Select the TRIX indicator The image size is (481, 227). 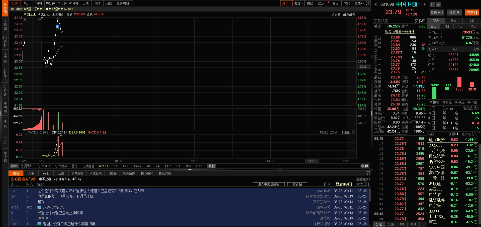click(x=199, y=166)
